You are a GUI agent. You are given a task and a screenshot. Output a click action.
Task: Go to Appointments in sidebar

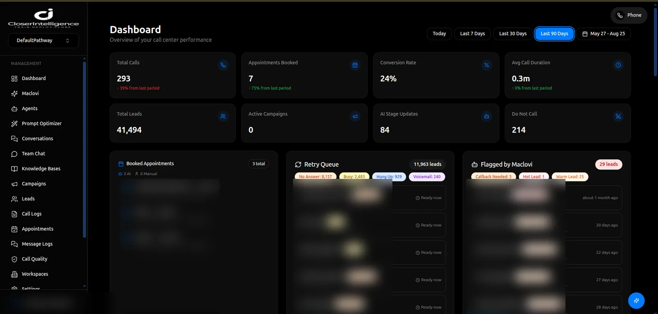pos(37,229)
